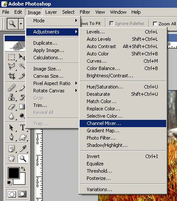177x201 pixels.
Task: Select the Magic Wand tool
Action: click(22, 66)
